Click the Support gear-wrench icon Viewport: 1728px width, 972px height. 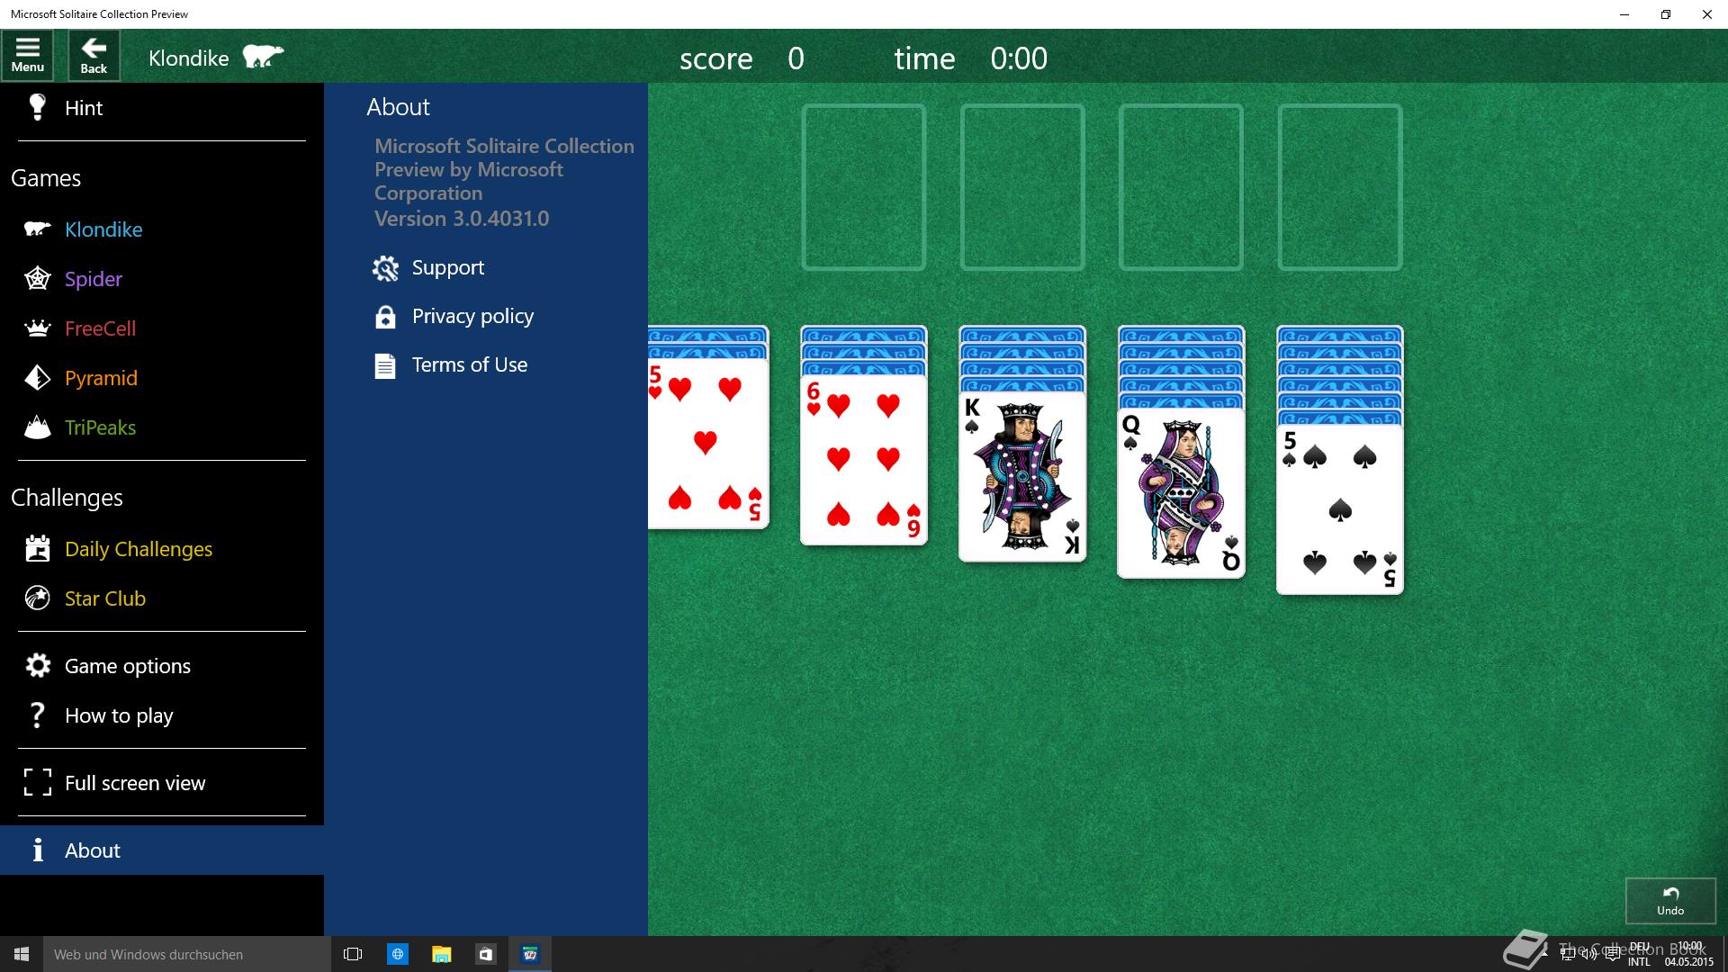click(385, 268)
